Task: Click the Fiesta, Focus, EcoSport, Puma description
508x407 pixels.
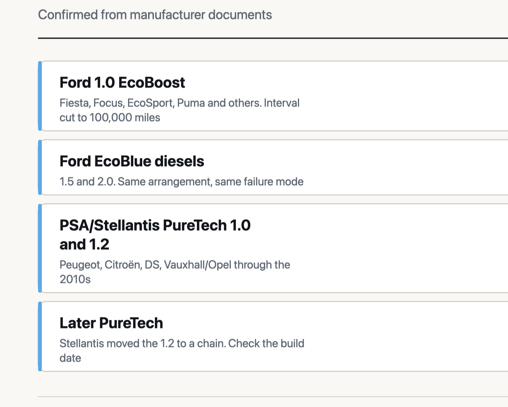Action: click(180, 110)
